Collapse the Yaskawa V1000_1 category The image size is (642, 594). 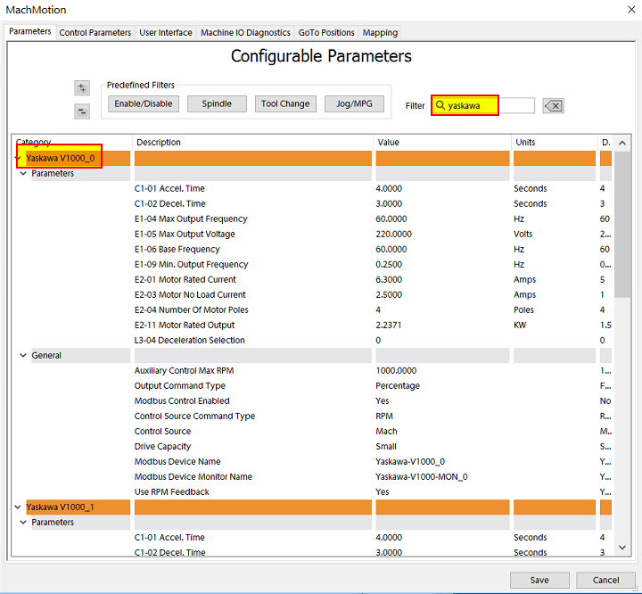[19, 507]
